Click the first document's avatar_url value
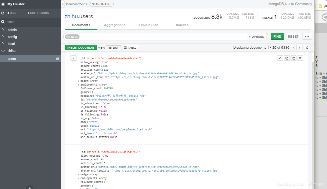This screenshot has height=189, width=327. [148, 74]
